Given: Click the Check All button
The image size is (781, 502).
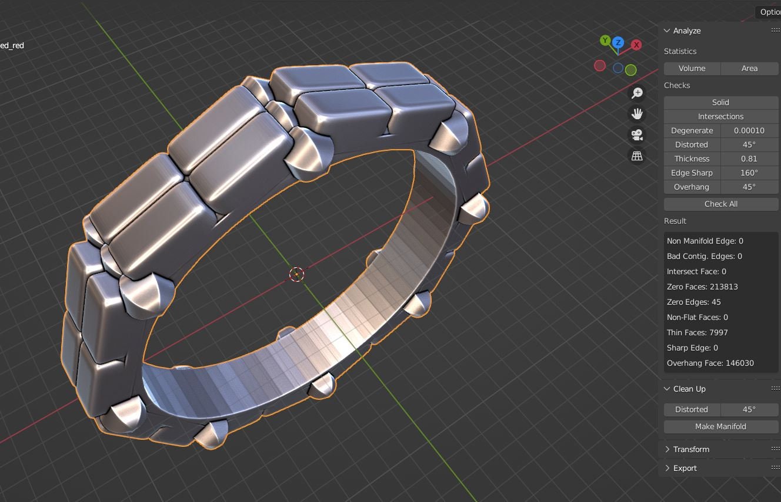Looking at the screenshot, I should pos(721,204).
